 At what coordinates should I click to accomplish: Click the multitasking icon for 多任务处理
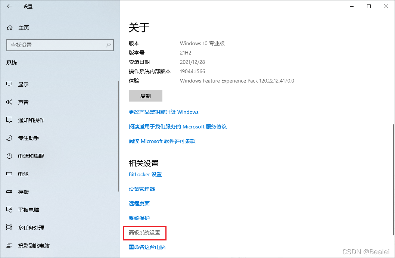coord(9,227)
